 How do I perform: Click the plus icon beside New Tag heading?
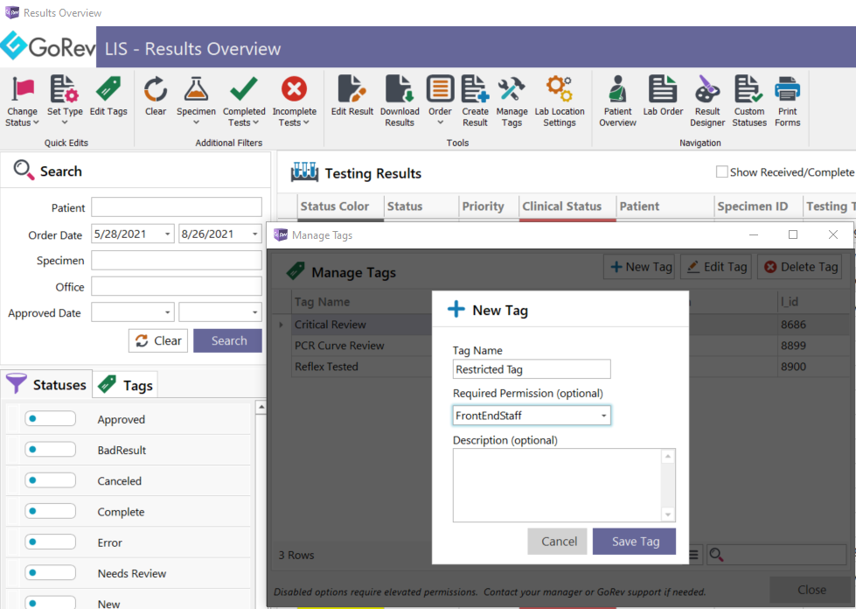point(456,309)
